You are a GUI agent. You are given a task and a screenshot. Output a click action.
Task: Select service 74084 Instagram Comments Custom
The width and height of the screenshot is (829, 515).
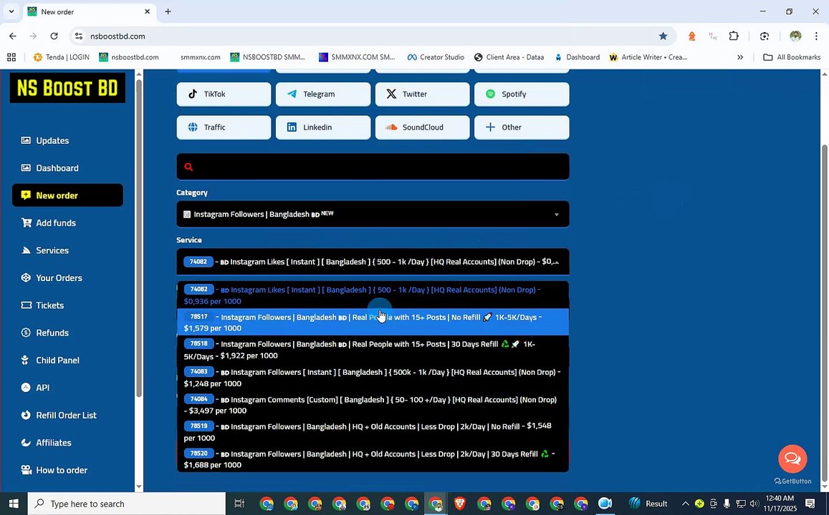click(373, 405)
